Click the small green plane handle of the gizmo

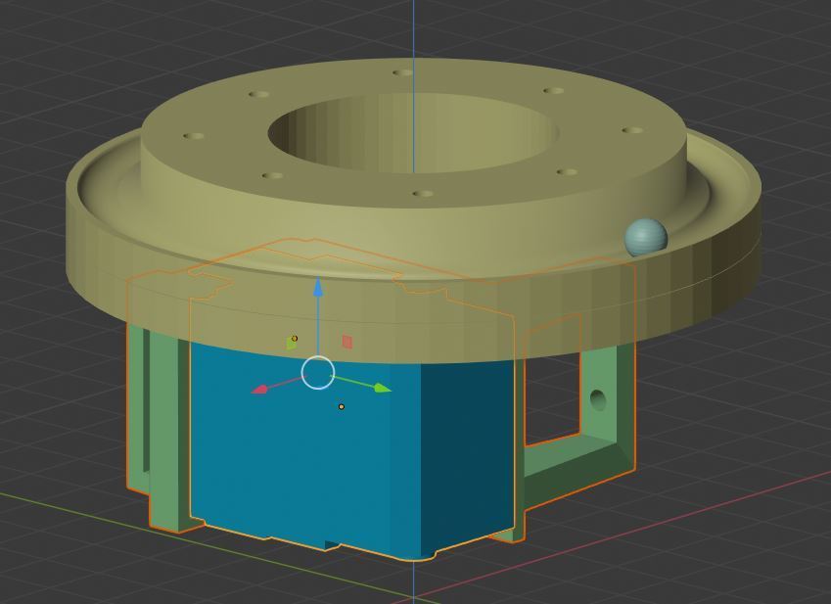coord(291,344)
